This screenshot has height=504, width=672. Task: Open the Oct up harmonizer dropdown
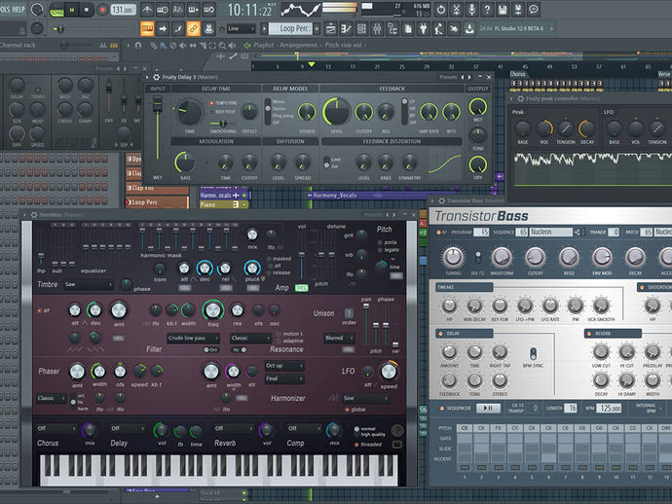click(284, 366)
